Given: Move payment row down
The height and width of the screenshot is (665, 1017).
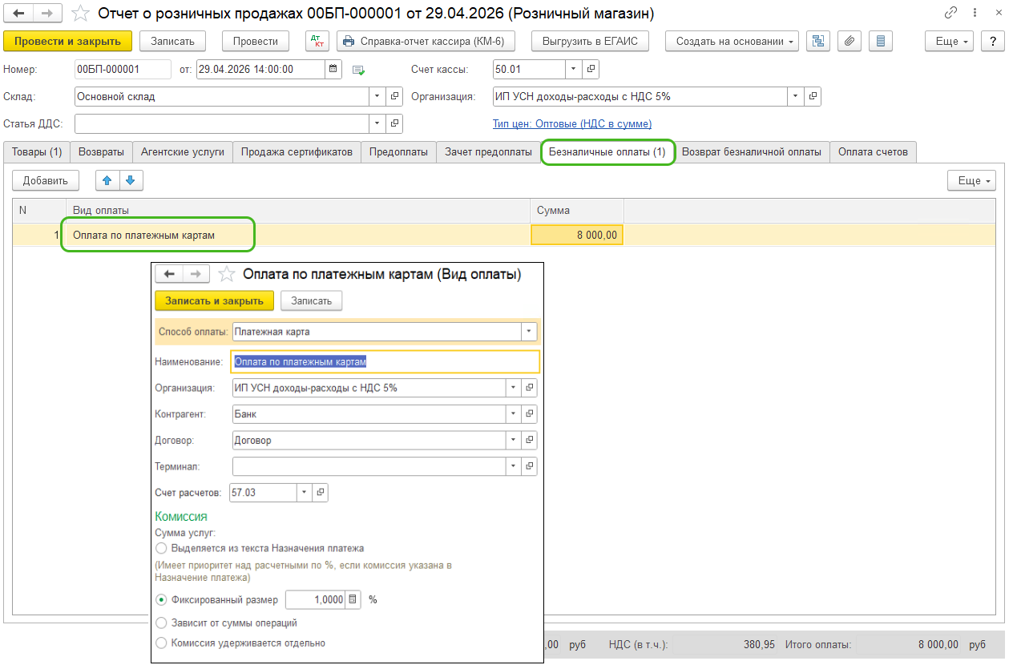Looking at the screenshot, I should tap(131, 180).
